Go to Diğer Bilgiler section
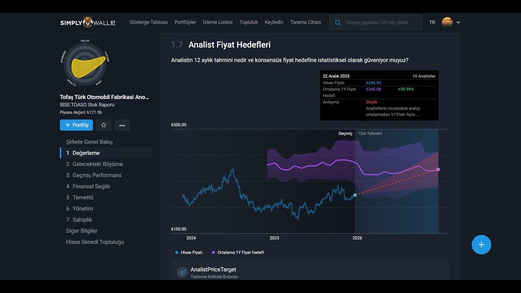This screenshot has width=521, height=293. pyautogui.click(x=82, y=231)
